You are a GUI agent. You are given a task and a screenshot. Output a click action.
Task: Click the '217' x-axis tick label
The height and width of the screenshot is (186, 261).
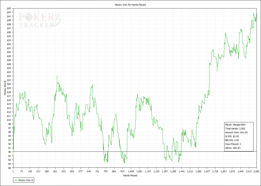tap(38, 171)
